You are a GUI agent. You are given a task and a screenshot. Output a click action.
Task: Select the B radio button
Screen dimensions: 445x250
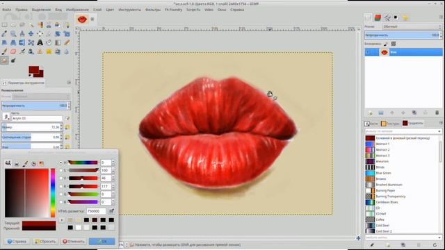[x=61, y=202]
